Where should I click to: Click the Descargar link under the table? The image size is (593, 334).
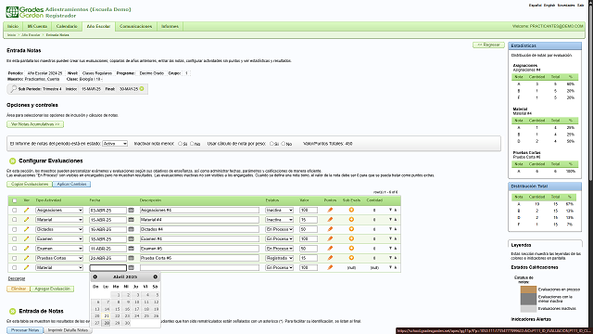17,278
